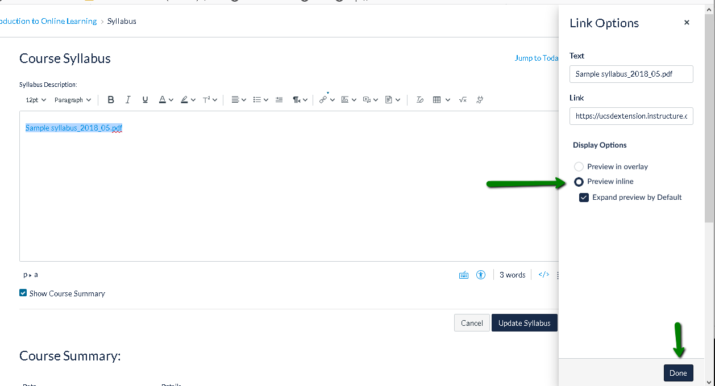Click the text directionality pilcrow icon
This screenshot has width=715, height=386.
coord(297,100)
